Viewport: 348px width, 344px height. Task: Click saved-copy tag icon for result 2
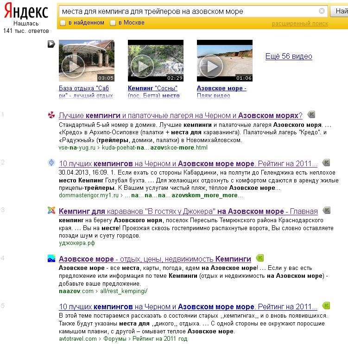pos(326,163)
